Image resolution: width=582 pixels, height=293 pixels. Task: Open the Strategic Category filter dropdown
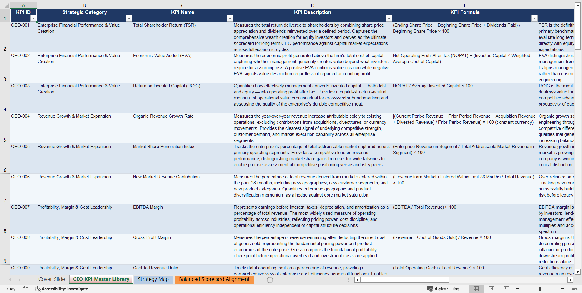tap(129, 19)
